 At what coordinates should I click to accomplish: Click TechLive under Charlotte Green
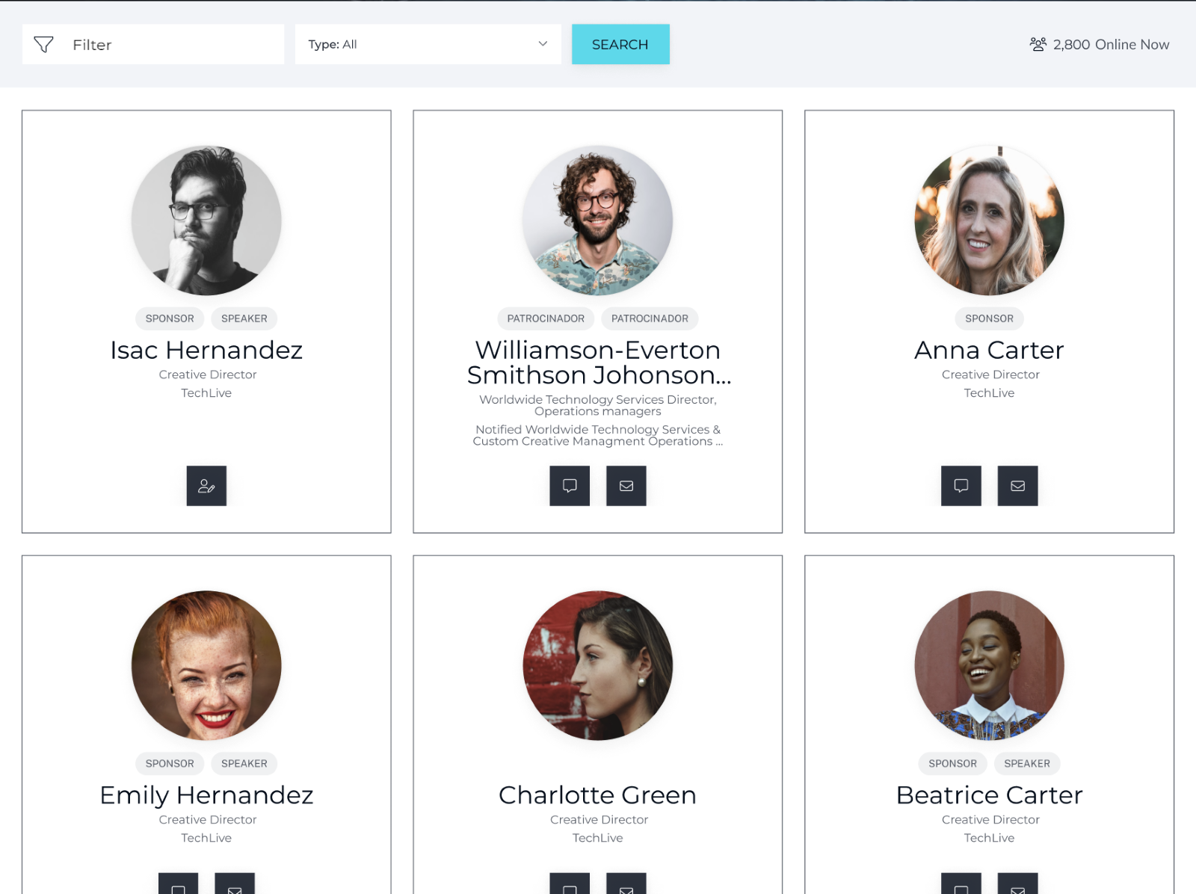point(598,838)
